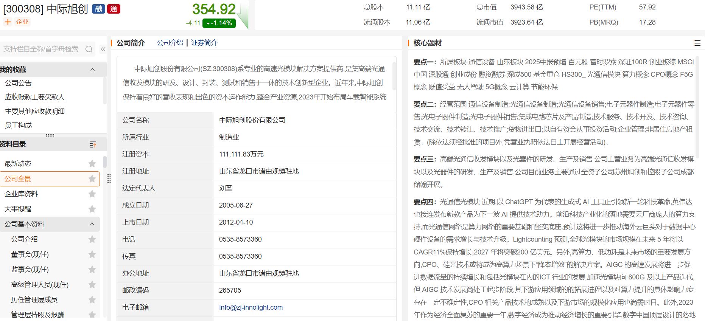Click the PE(TTM) value 57.92
The width and height of the screenshot is (705, 321).
tap(647, 7)
